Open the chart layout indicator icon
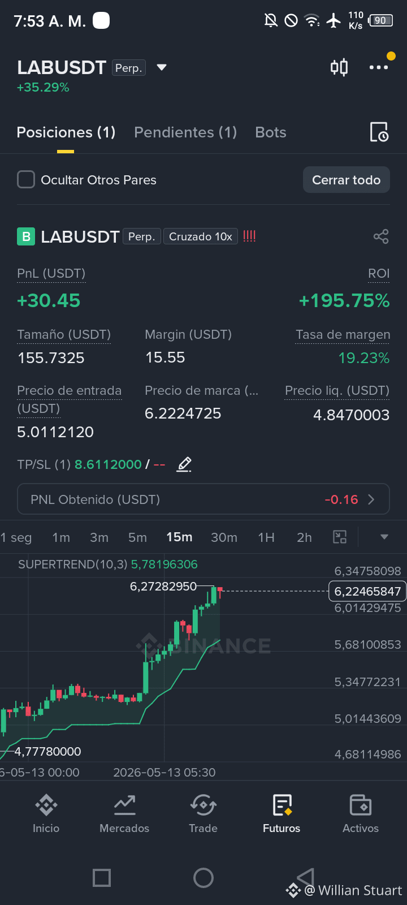This screenshot has width=407, height=905. [340, 537]
